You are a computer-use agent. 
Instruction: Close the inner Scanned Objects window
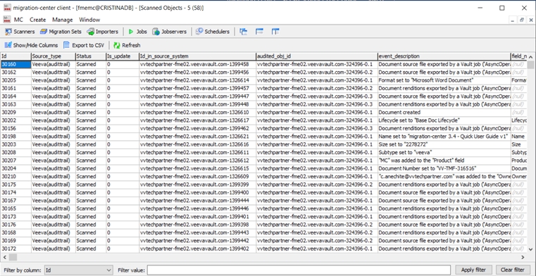(x=530, y=20)
